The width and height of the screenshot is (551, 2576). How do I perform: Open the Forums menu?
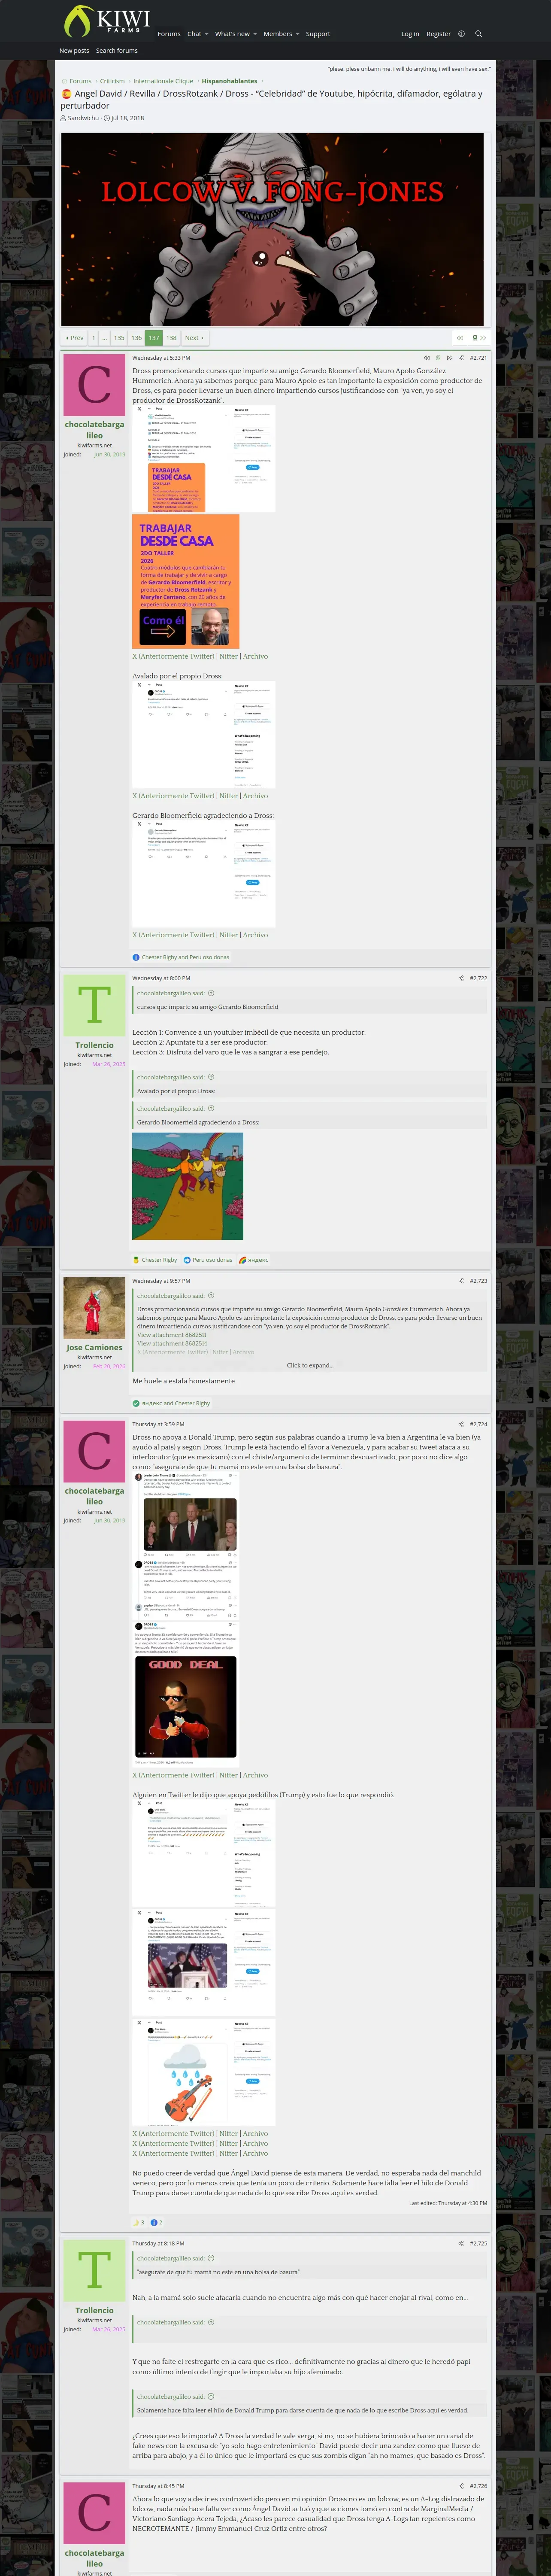coord(169,34)
